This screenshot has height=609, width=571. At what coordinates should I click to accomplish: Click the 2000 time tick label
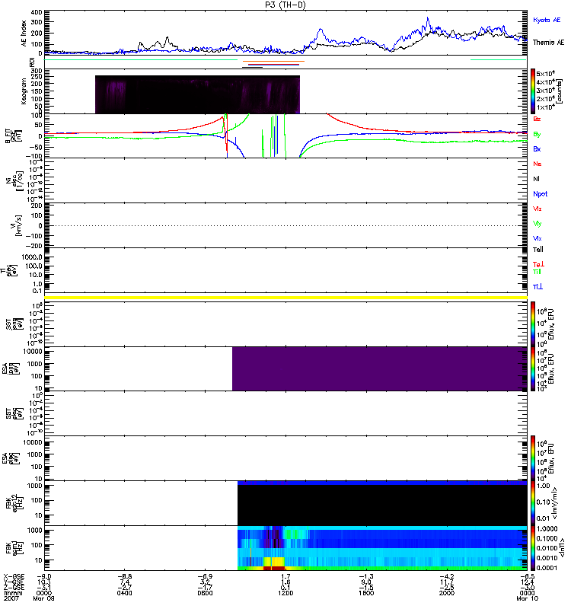(x=447, y=593)
